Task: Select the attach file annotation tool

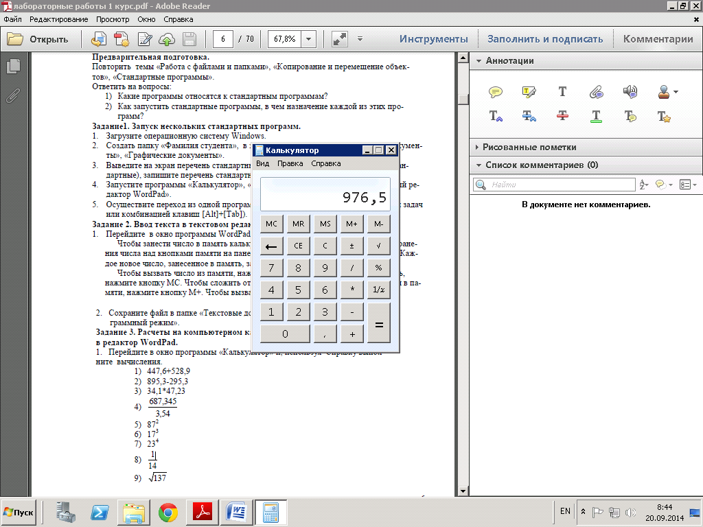Action: point(596,93)
